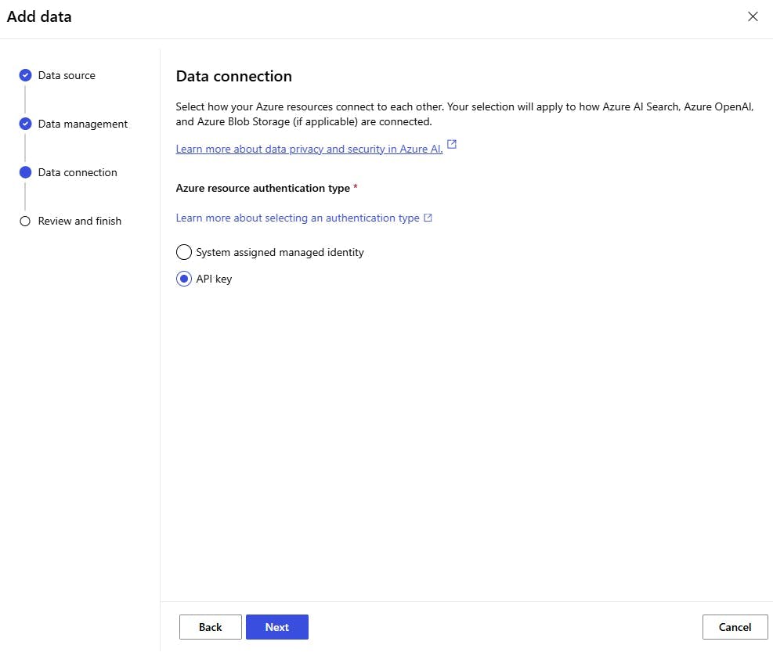Select the API key radio button
Image resolution: width=773 pixels, height=656 pixels.
pyautogui.click(x=184, y=279)
